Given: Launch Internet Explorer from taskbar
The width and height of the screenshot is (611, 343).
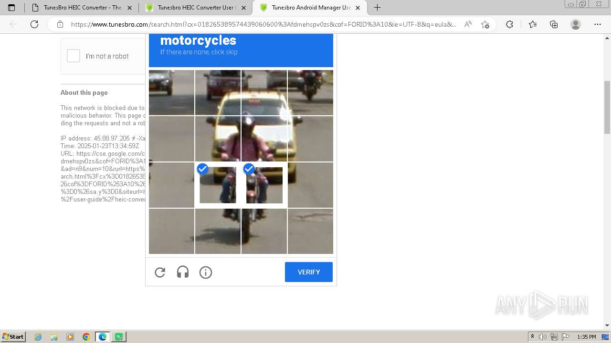Looking at the screenshot, I should coord(38,337).
